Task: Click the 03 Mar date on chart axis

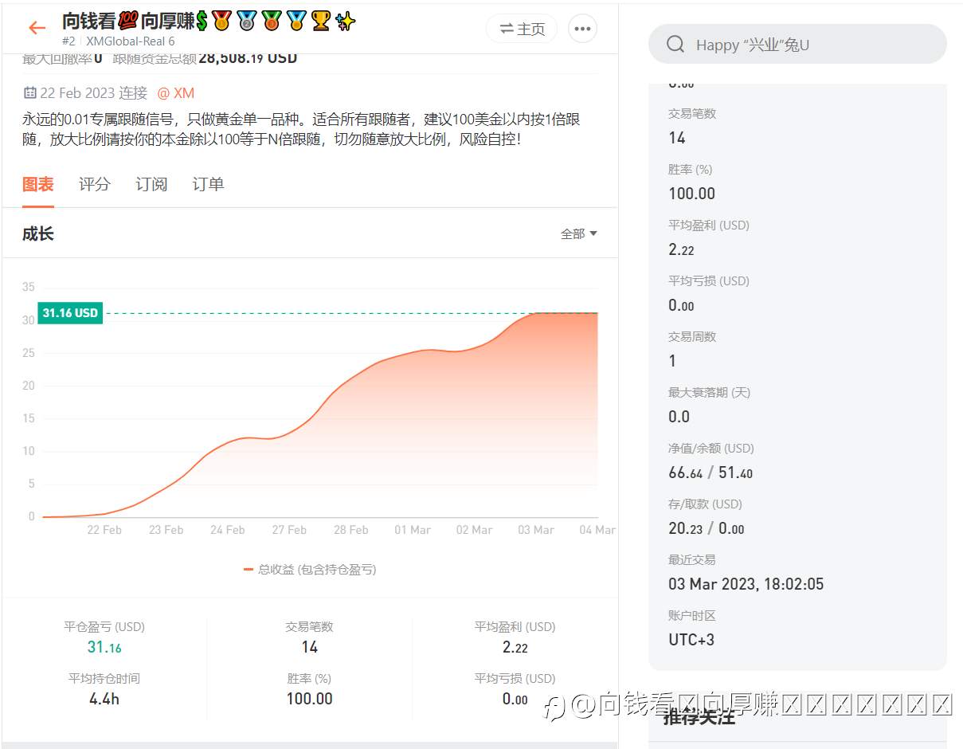Action: 536,530
